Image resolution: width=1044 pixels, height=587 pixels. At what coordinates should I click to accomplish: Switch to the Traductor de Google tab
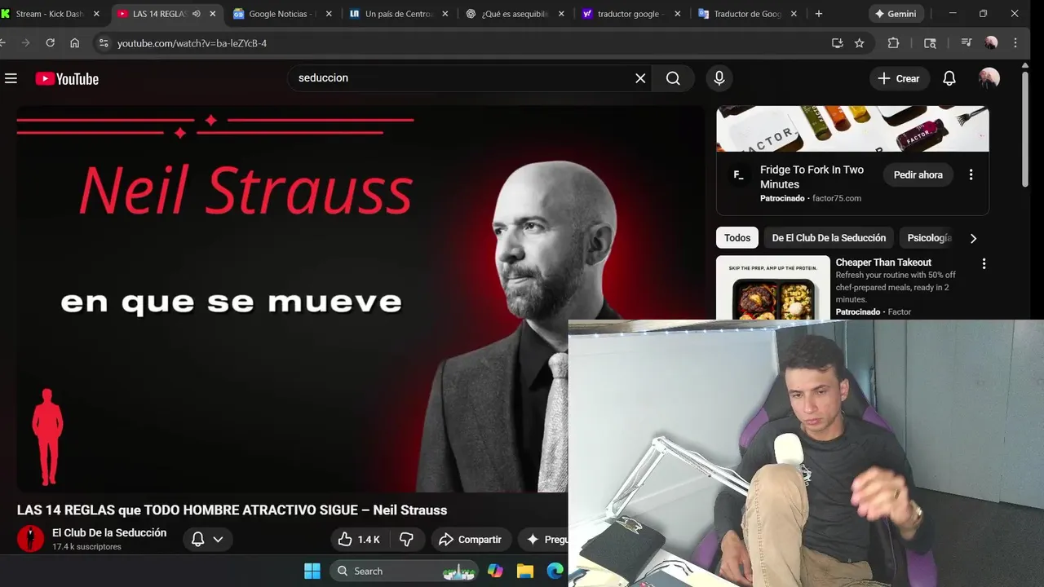click(x=747, y=14)
